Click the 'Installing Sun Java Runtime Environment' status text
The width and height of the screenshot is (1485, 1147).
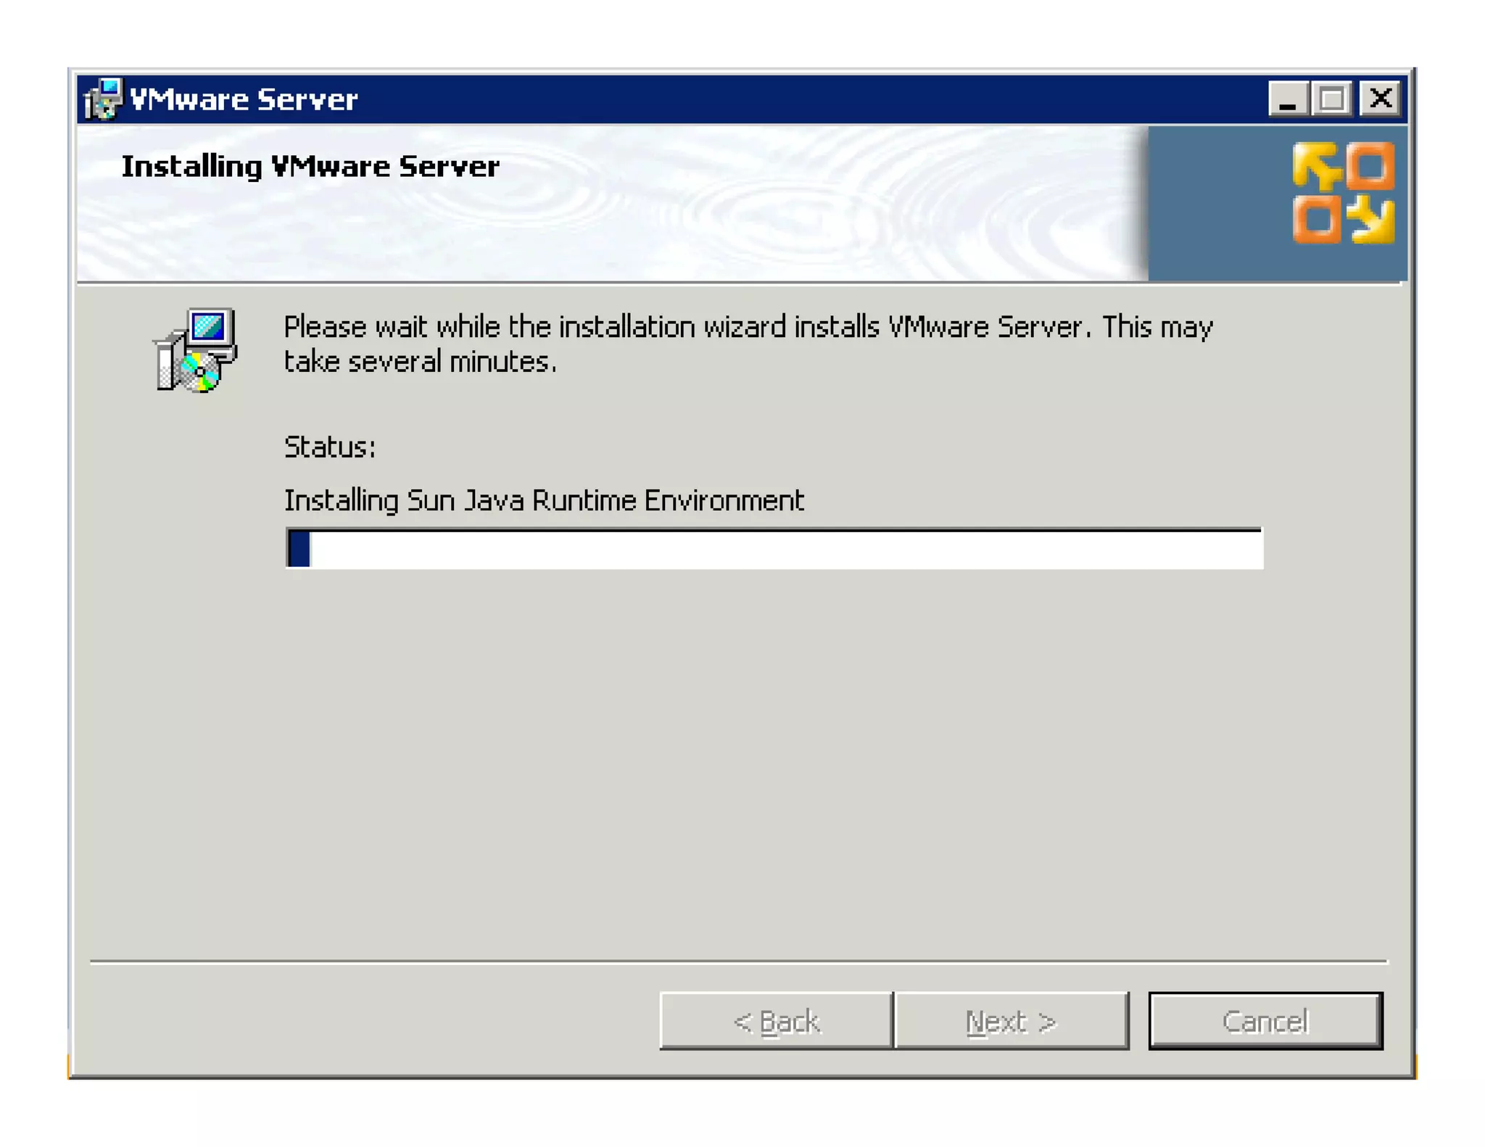pos(544,501)
